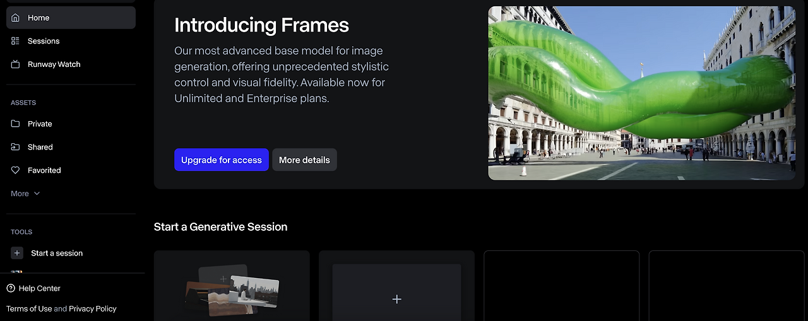The image size is (808, 321).
Task: Click the Shared assets label
Action: tap(40, 147)
